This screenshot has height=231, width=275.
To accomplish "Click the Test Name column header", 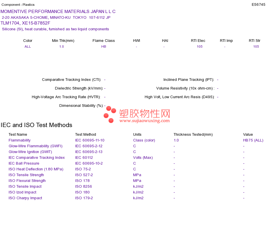I will click(x=18, y=134).
